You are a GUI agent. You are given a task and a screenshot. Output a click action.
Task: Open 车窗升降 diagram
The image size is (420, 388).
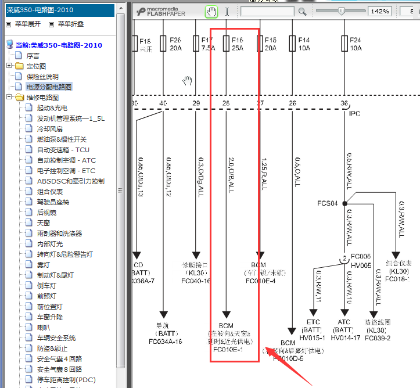point(50,317)
